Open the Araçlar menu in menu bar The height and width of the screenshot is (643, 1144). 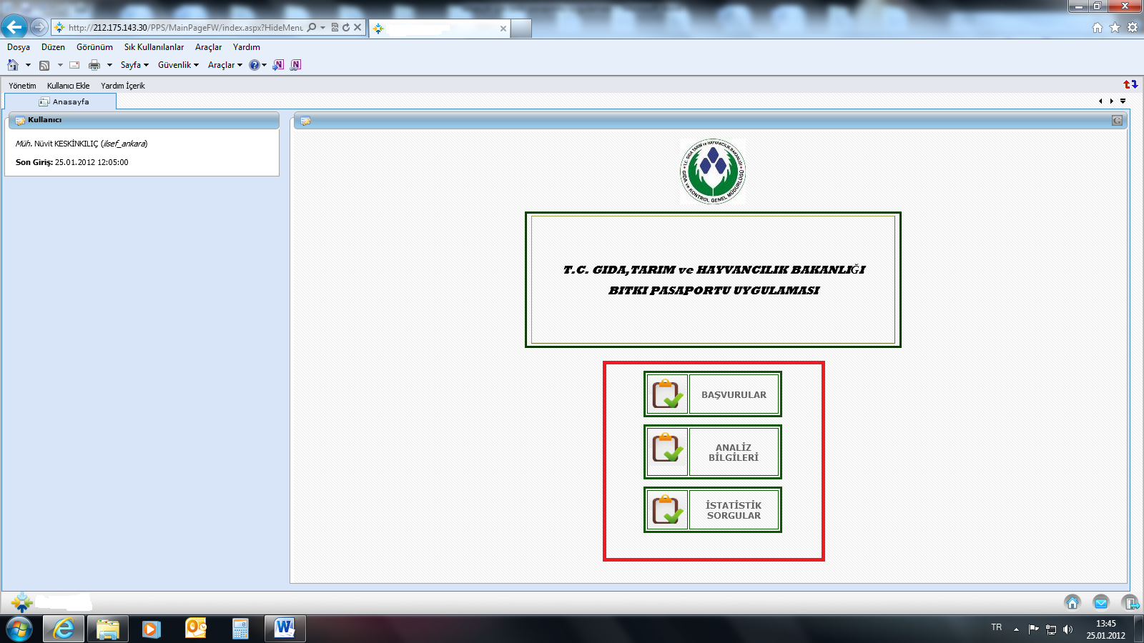[x=208, y=47]
